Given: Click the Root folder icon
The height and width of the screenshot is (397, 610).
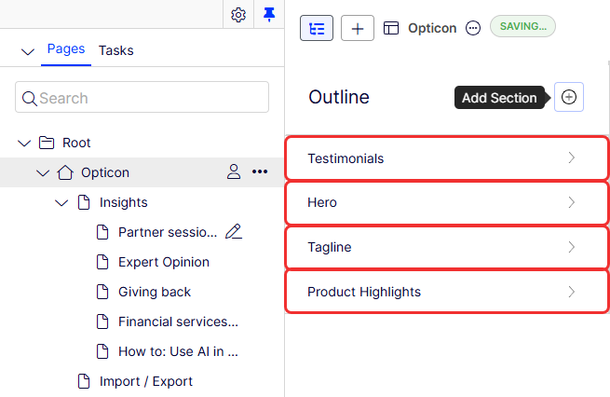Looking at the screenshot, I should pyautogui.click(x=47, y=143).
